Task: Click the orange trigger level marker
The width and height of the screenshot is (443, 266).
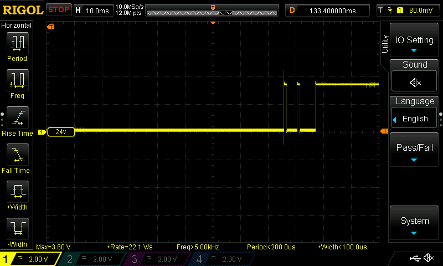Action: (x=384, y=131)
